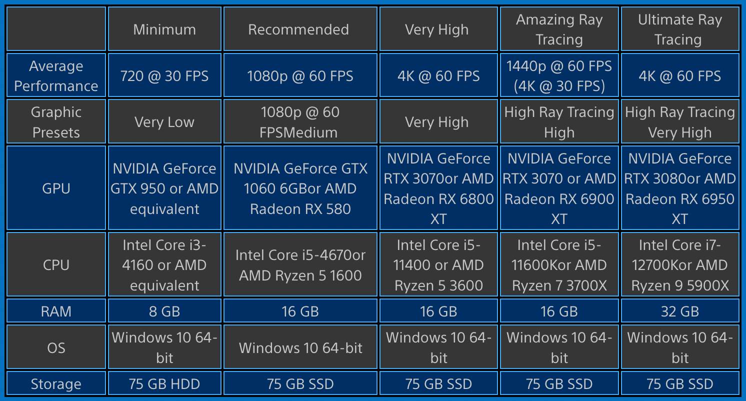The height and width of the screenshot is (401, 746).
Task: Click the CPU row label
Action: 56,265
